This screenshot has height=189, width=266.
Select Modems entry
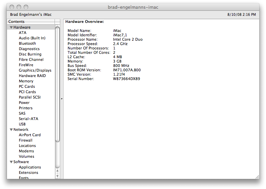point(26,151)
